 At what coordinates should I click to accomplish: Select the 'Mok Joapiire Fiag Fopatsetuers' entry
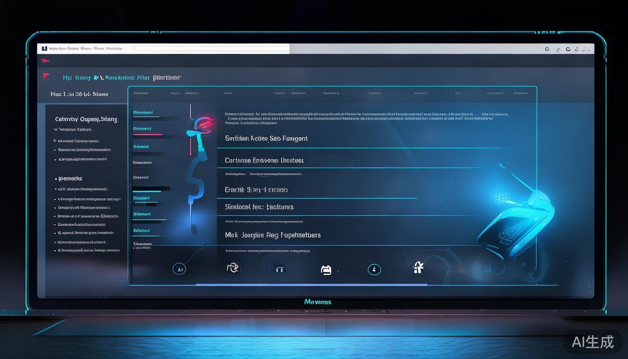point(273,235)
